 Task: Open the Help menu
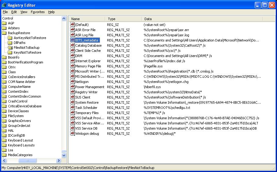51,12
